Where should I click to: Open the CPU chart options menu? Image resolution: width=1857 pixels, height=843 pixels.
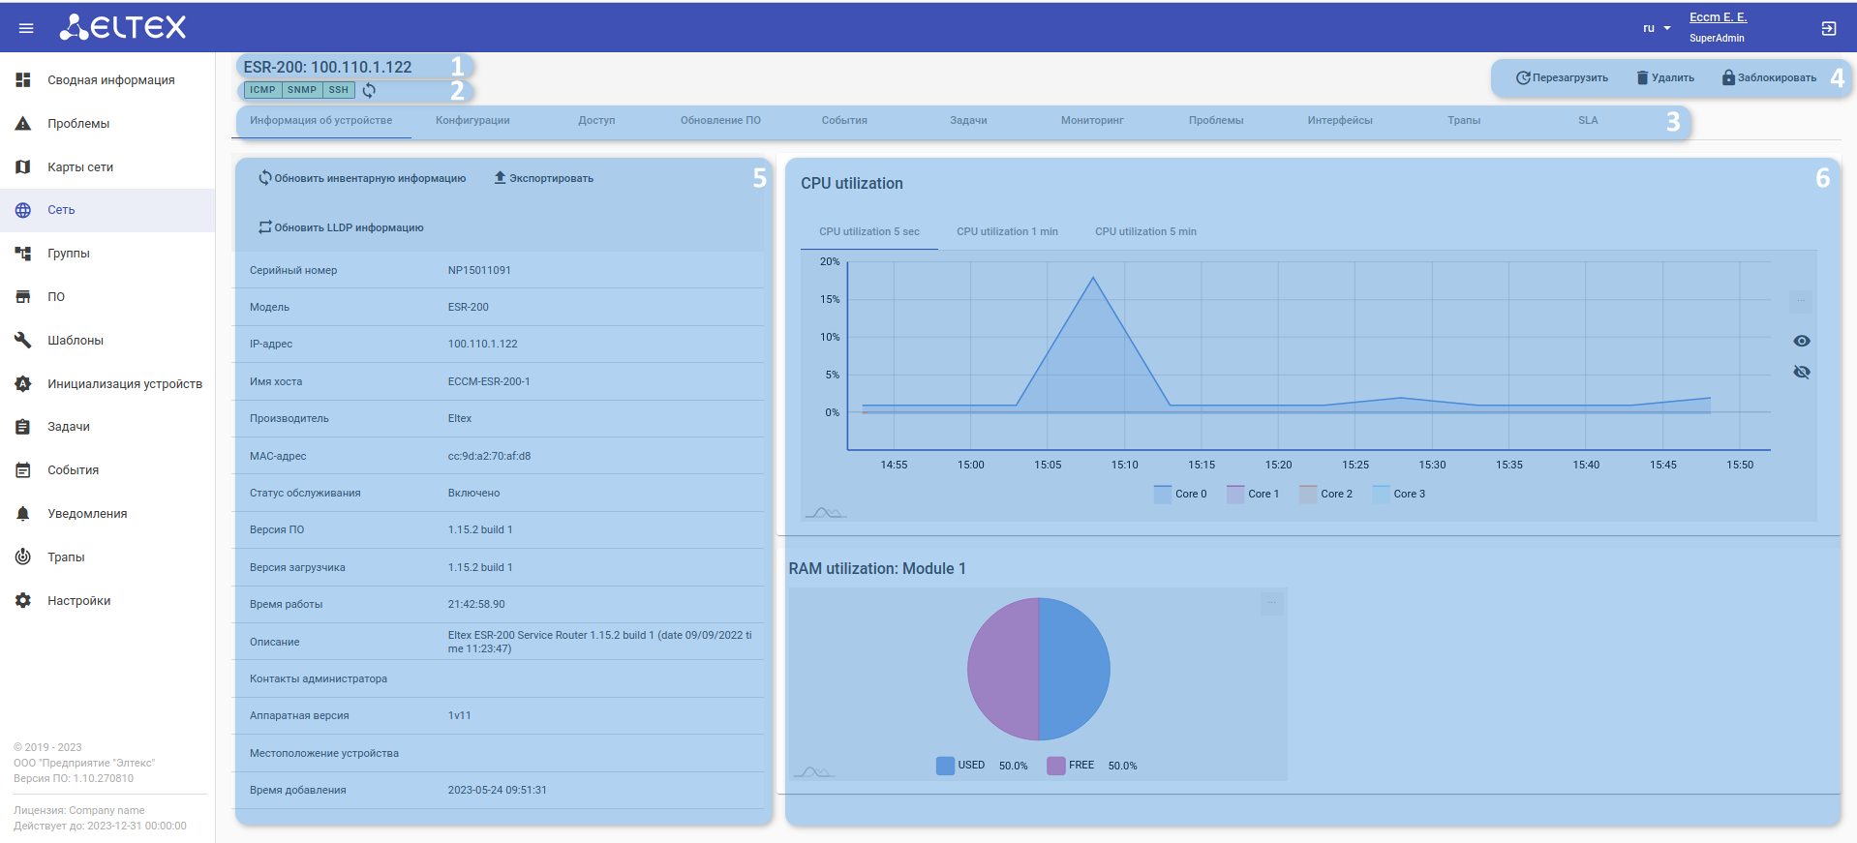tap(1800, 301)
